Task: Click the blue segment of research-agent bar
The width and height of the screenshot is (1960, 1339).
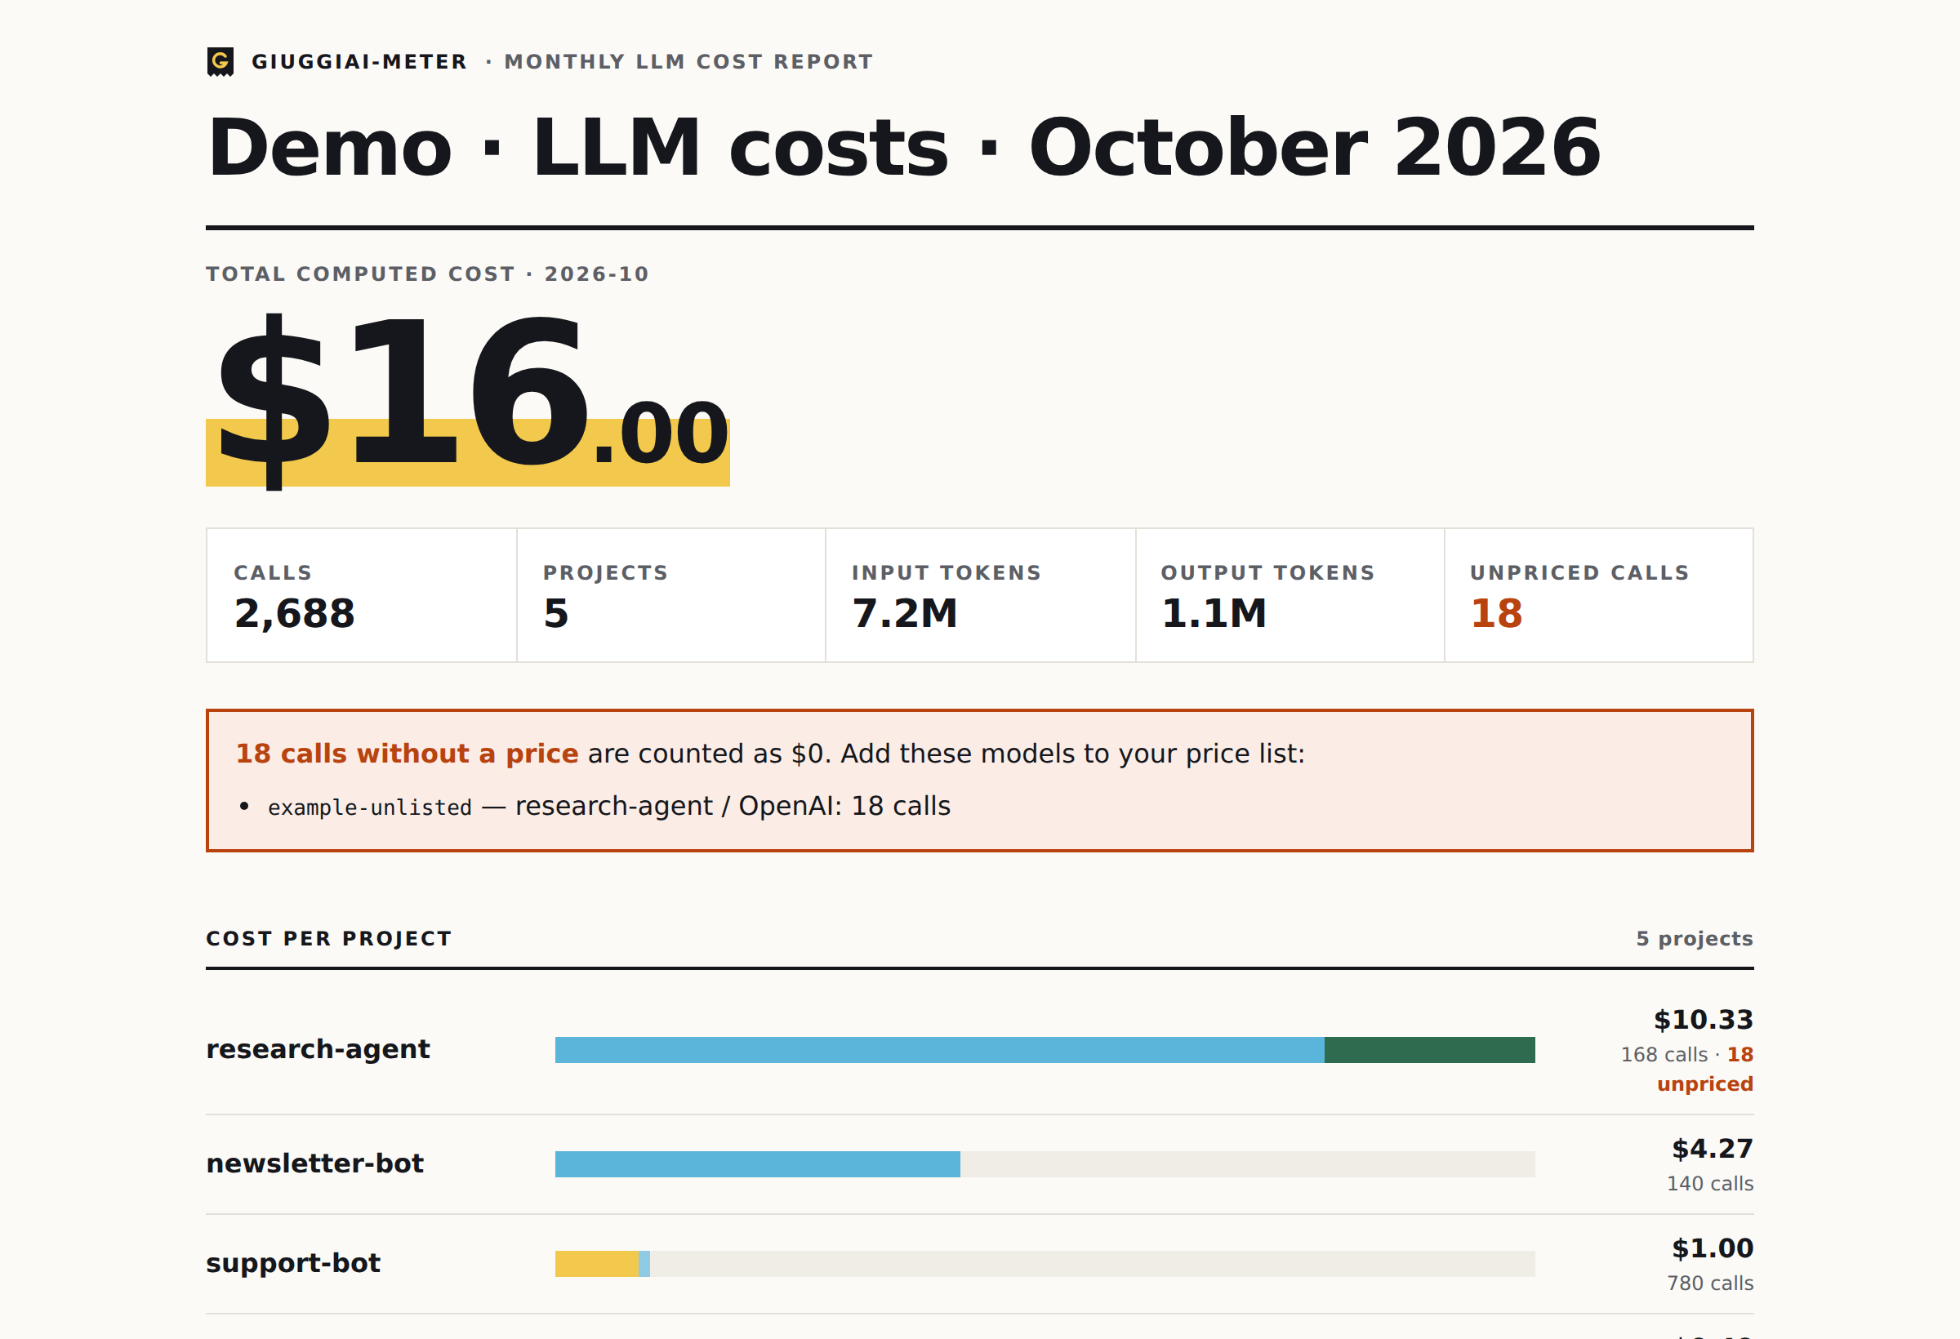Action: (x=939, y=1050)
